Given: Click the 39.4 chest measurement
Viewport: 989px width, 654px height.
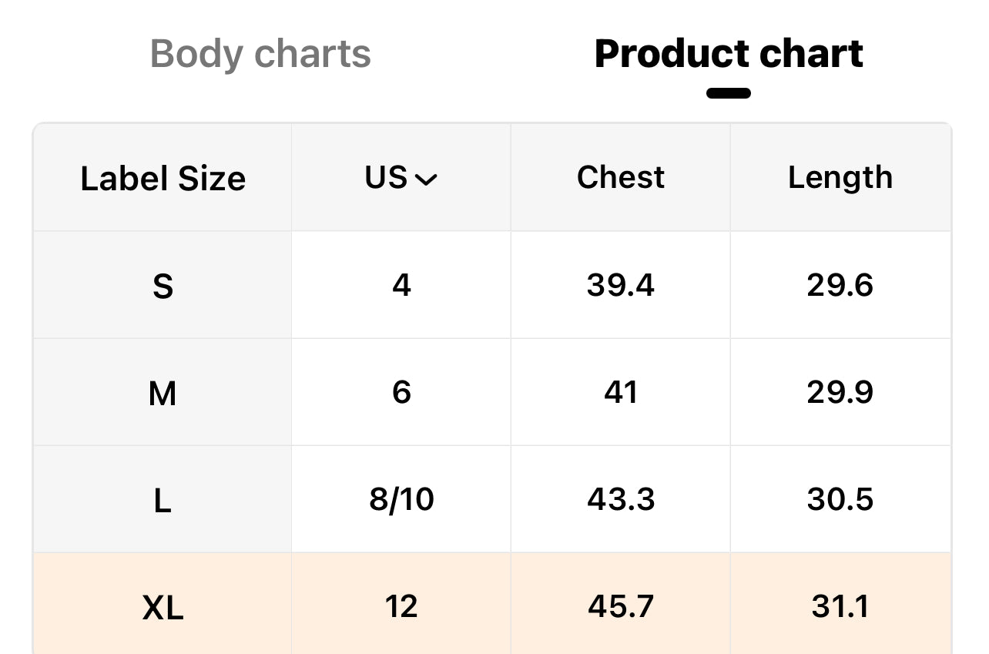Looking at the screenshot, I should pos(620,286).
